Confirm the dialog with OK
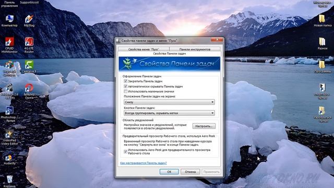The image size is (334, 188). pyautogui.click(x=169, y=172)
